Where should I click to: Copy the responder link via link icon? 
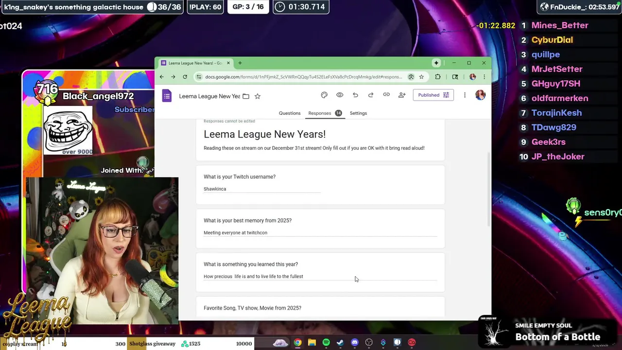click(386, 95)
